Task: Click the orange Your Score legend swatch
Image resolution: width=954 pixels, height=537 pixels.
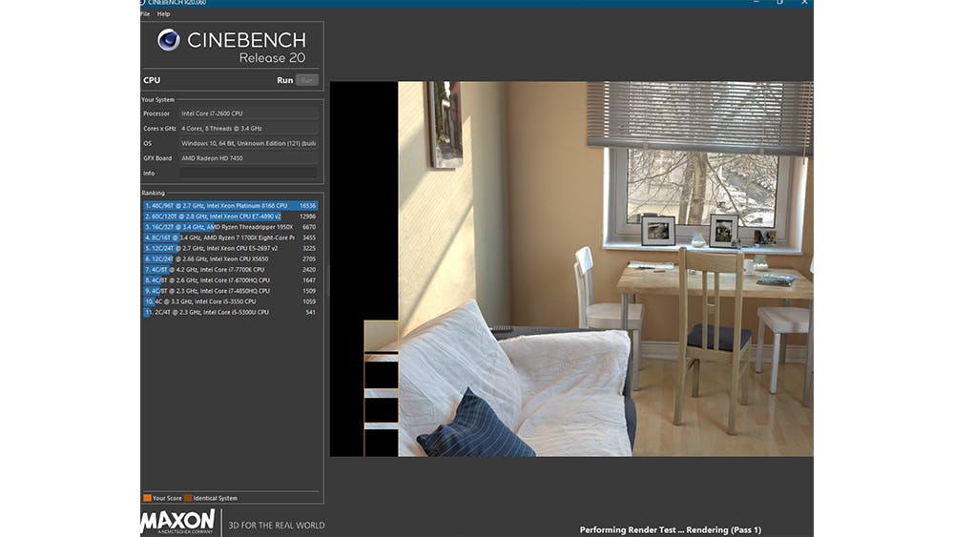Action: click(147, 498)
